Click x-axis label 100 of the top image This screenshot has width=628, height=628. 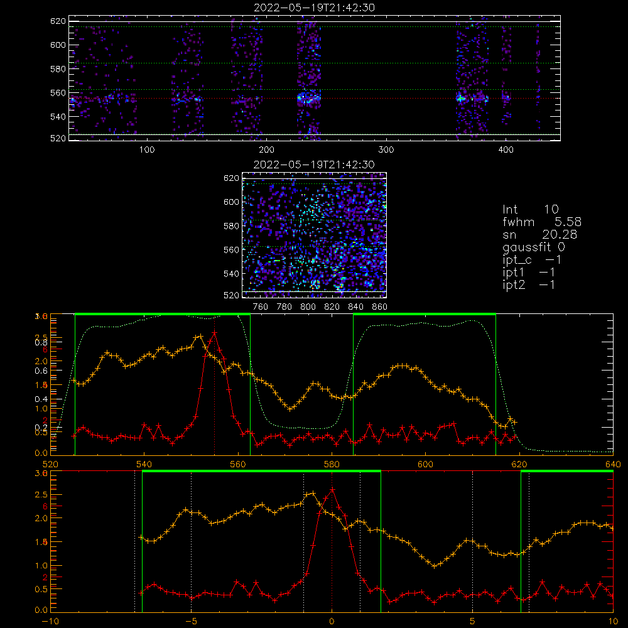147,150
